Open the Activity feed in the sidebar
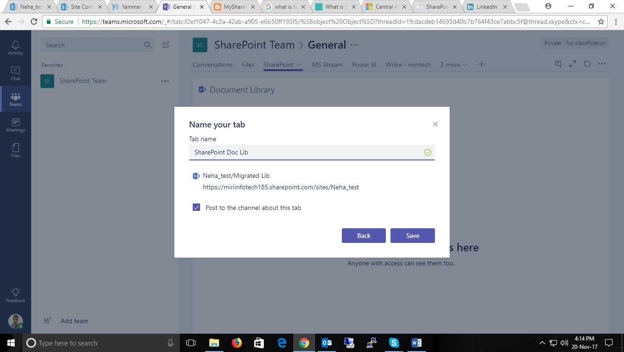 (x=15, y=48)
